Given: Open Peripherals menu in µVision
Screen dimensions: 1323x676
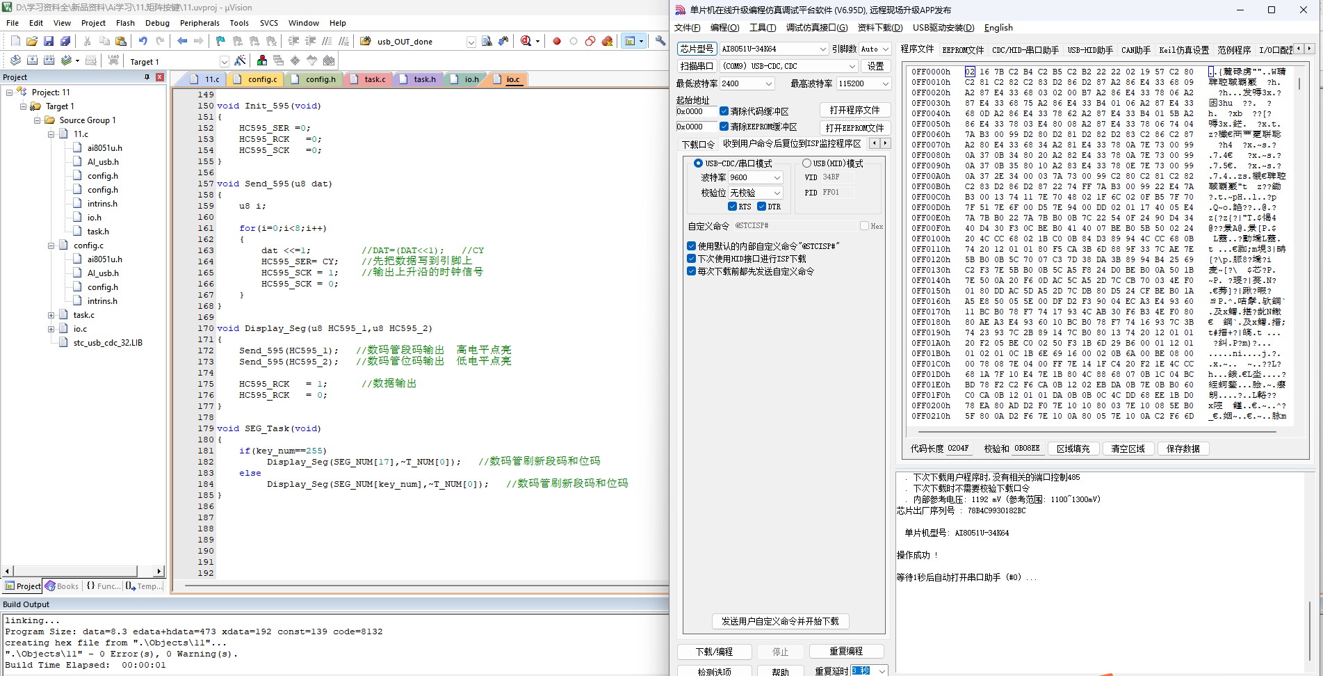Looking at the screenshot, I should (200, 23).
